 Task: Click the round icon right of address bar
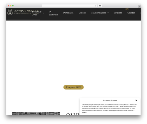point(100,6)
